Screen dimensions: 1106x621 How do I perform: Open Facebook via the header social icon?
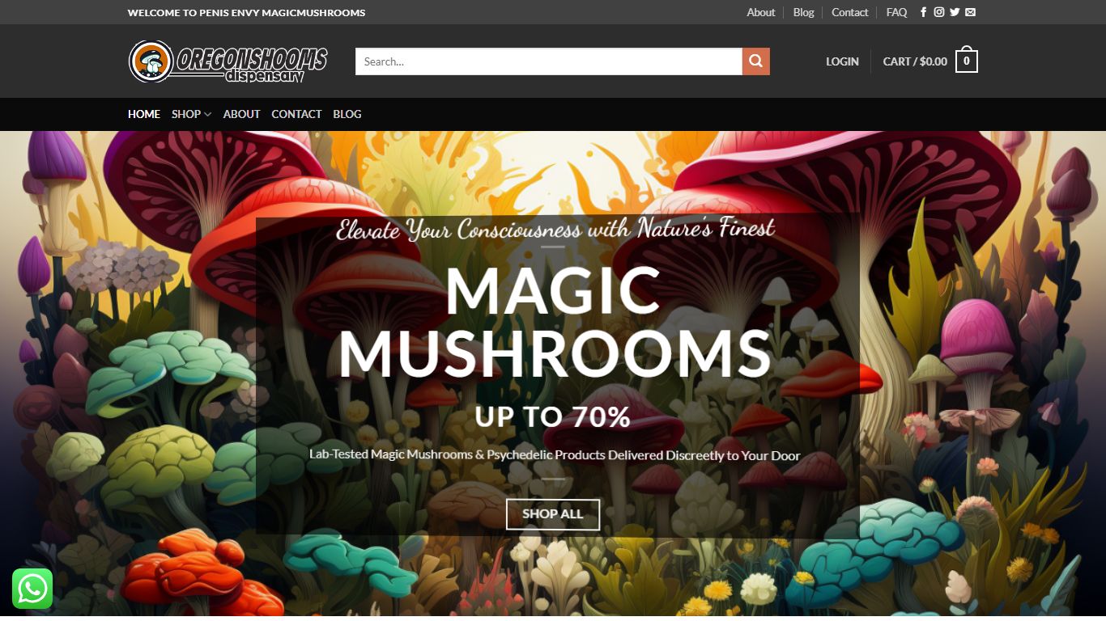click(923, 12)
